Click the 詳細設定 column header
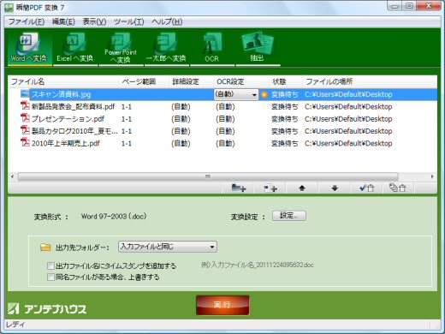 tap(191, 81)
